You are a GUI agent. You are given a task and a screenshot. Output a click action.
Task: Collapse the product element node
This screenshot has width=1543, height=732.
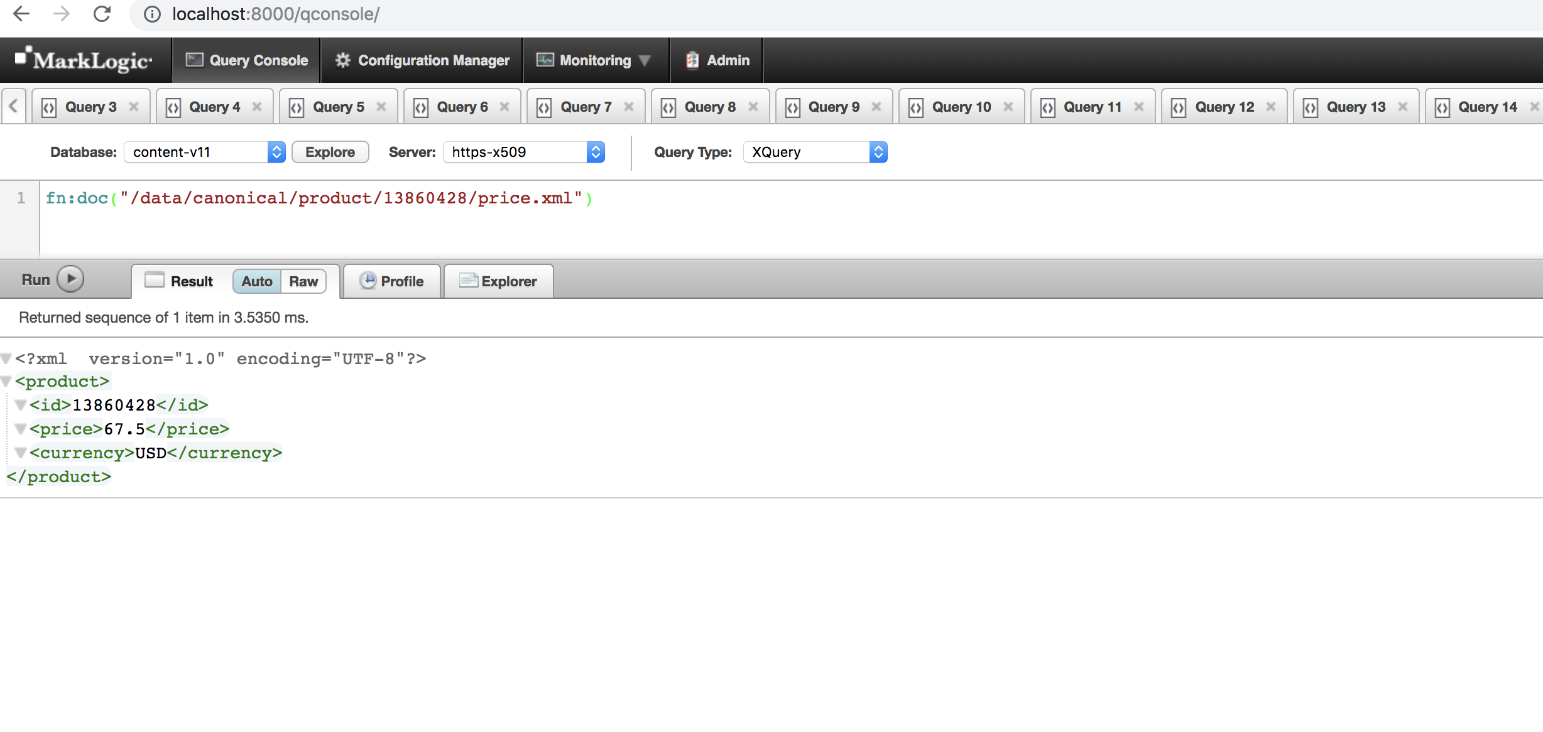[6, 382]
